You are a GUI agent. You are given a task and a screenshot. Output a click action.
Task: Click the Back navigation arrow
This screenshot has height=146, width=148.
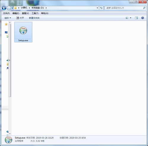pos(4,8)
